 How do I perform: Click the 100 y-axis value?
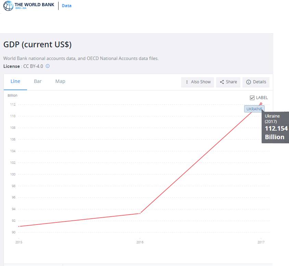tap(13, 174)
